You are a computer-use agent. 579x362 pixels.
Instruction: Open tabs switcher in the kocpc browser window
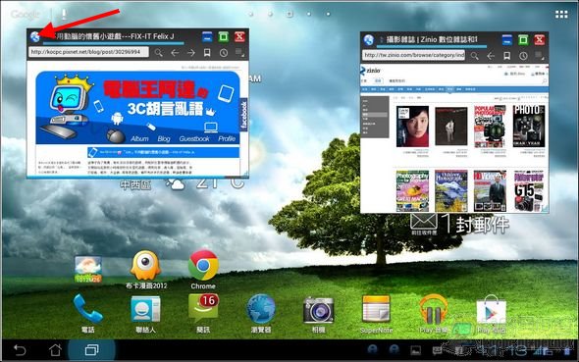[x=239, y=53]
